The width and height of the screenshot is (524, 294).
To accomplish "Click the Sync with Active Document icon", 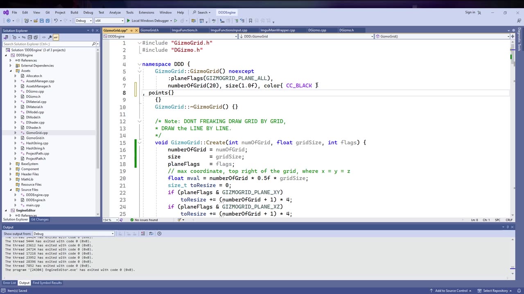I will tap(23, 37).
